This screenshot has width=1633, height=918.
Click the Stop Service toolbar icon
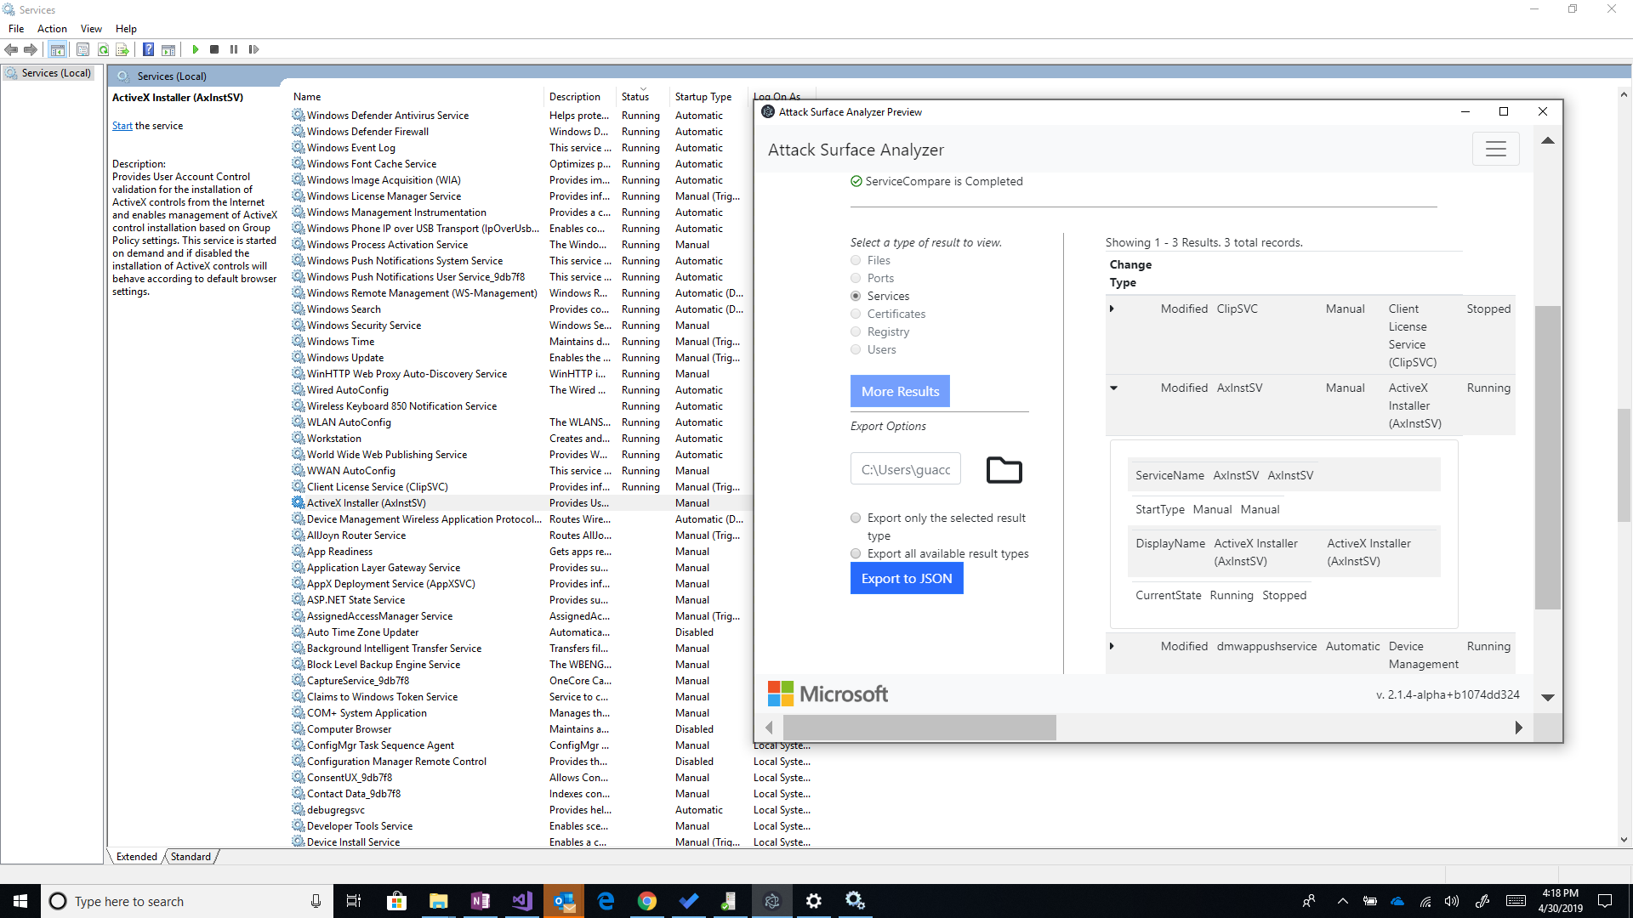point(215,49)
